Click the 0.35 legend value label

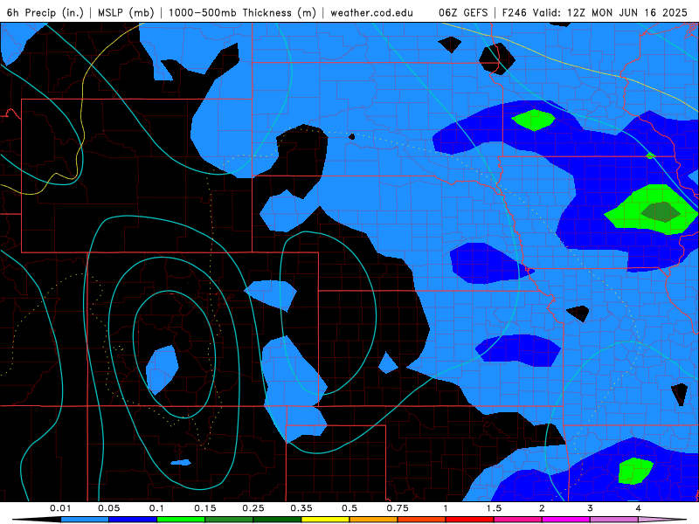coord(301,508)
